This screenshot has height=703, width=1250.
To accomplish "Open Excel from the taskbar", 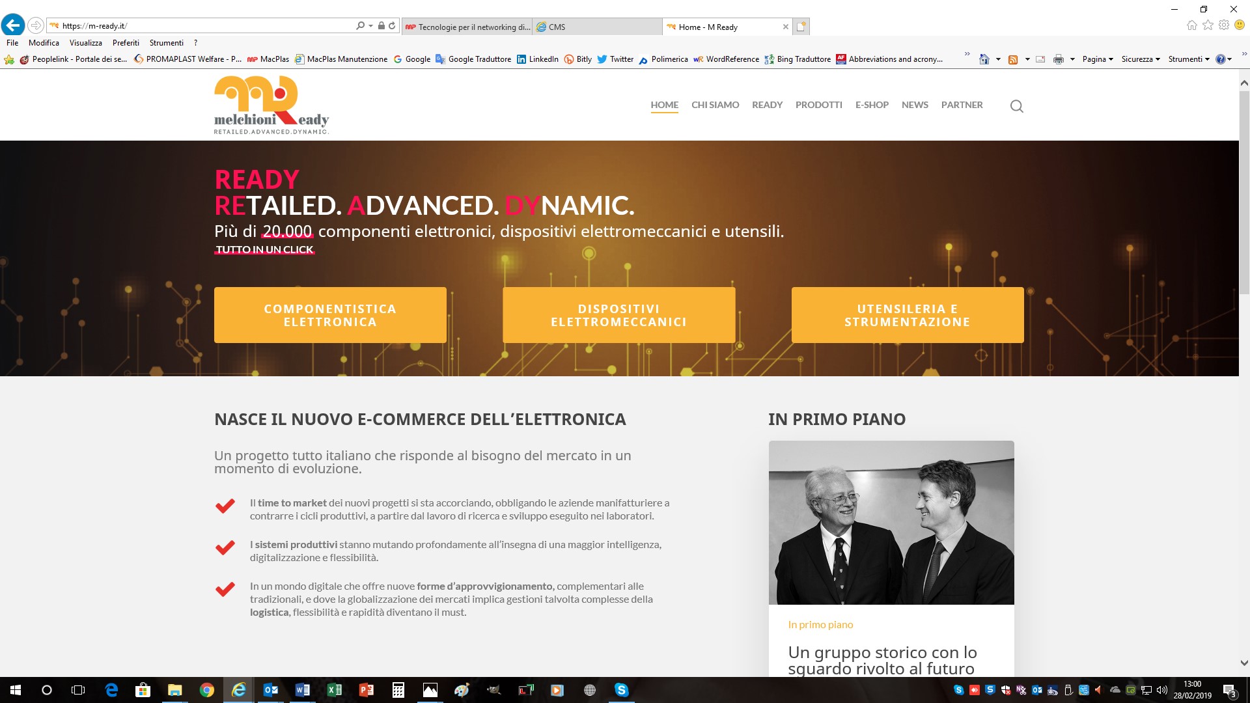I will pos(335,690).
